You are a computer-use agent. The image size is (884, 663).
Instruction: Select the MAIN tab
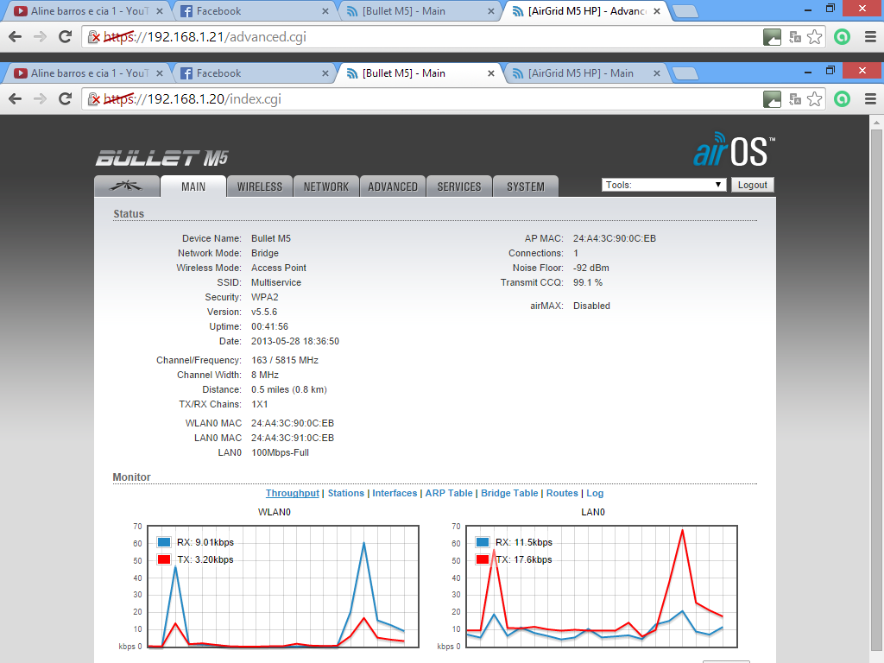point(193,186)
